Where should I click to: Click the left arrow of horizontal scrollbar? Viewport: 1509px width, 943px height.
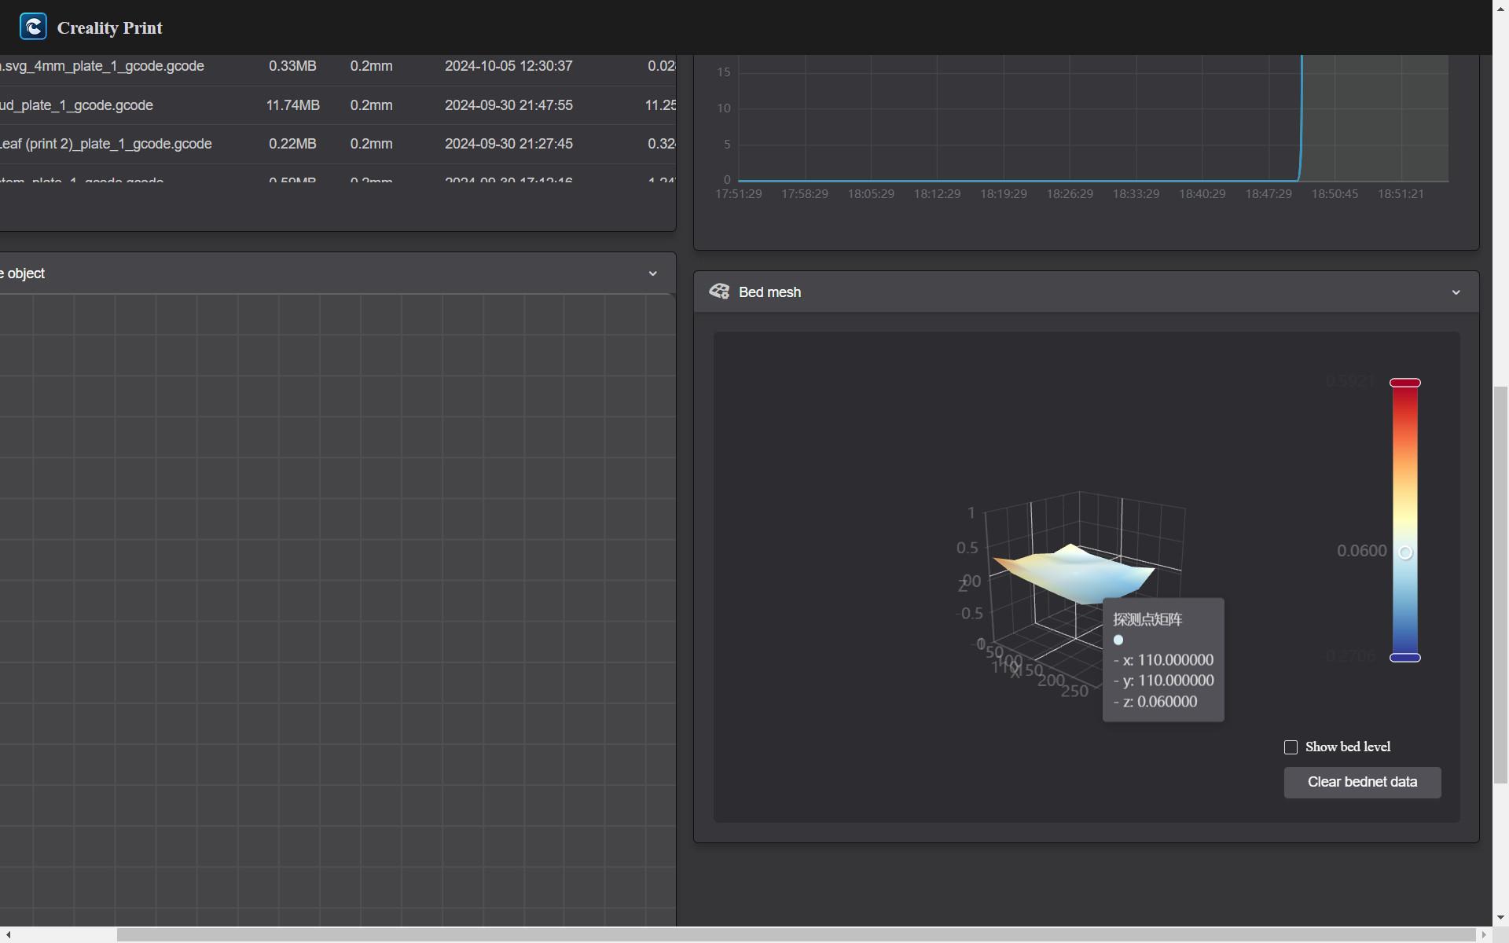(8, 934)
